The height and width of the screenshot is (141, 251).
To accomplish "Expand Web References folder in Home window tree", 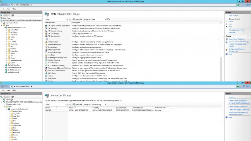I will click(6, 60).
